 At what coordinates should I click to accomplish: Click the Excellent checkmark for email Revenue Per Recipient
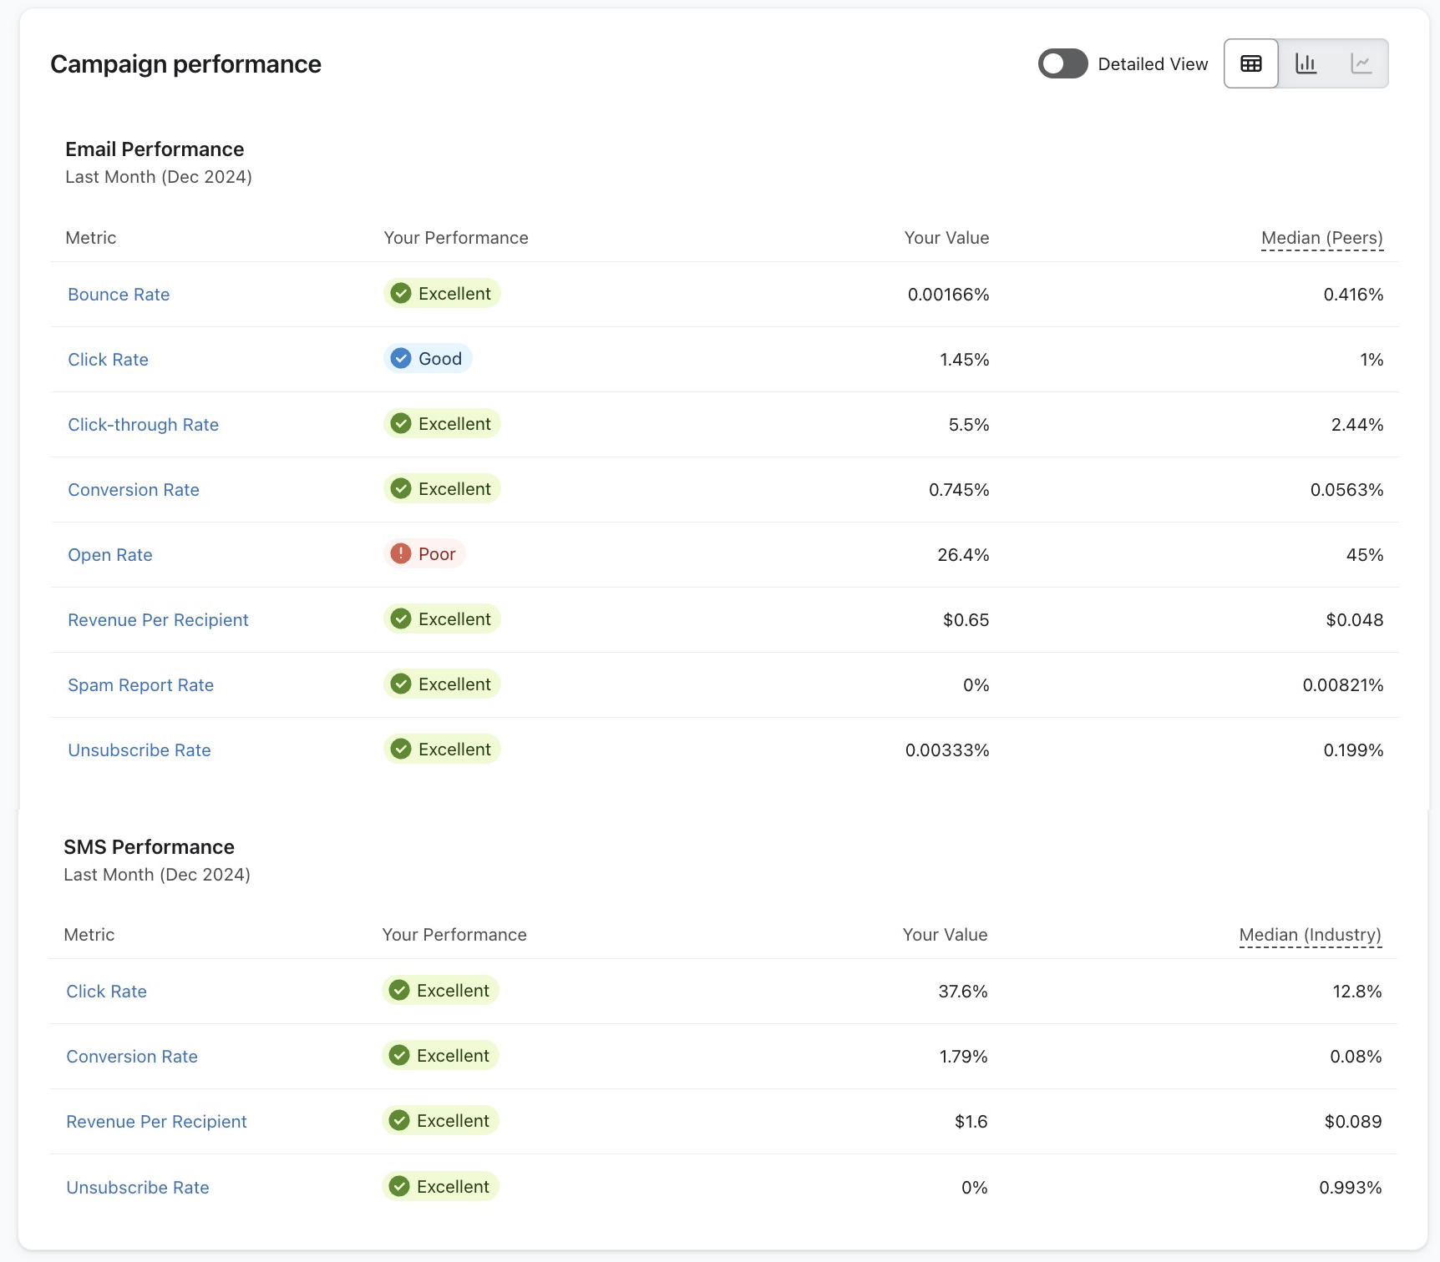coord(401,618)
